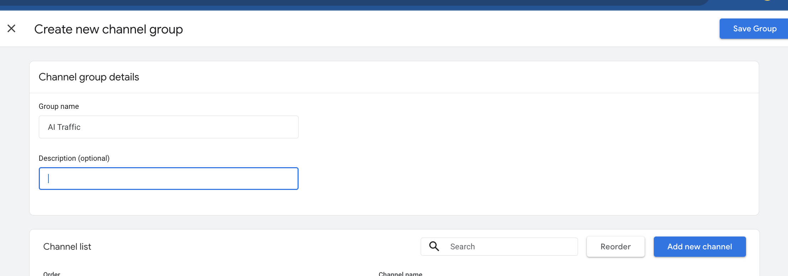
Task: Click the Description (optional) label
Action: click(x=74, y=158)
